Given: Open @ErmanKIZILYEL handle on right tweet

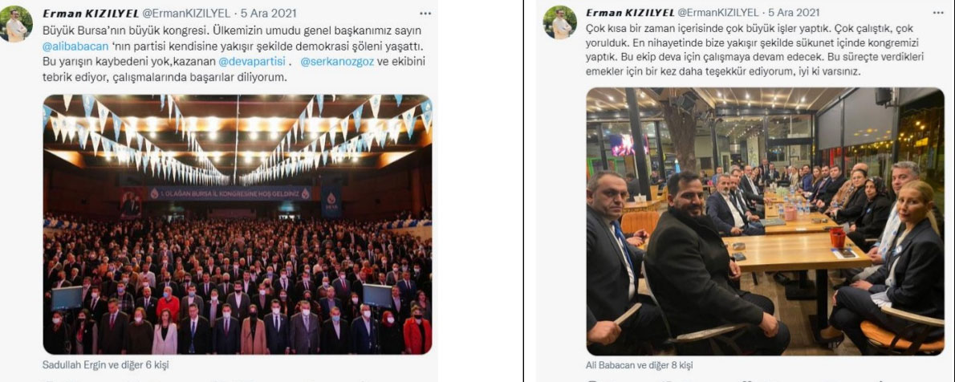Looking at the screenshot, I should pyautogui.click(x=718, y=13).
